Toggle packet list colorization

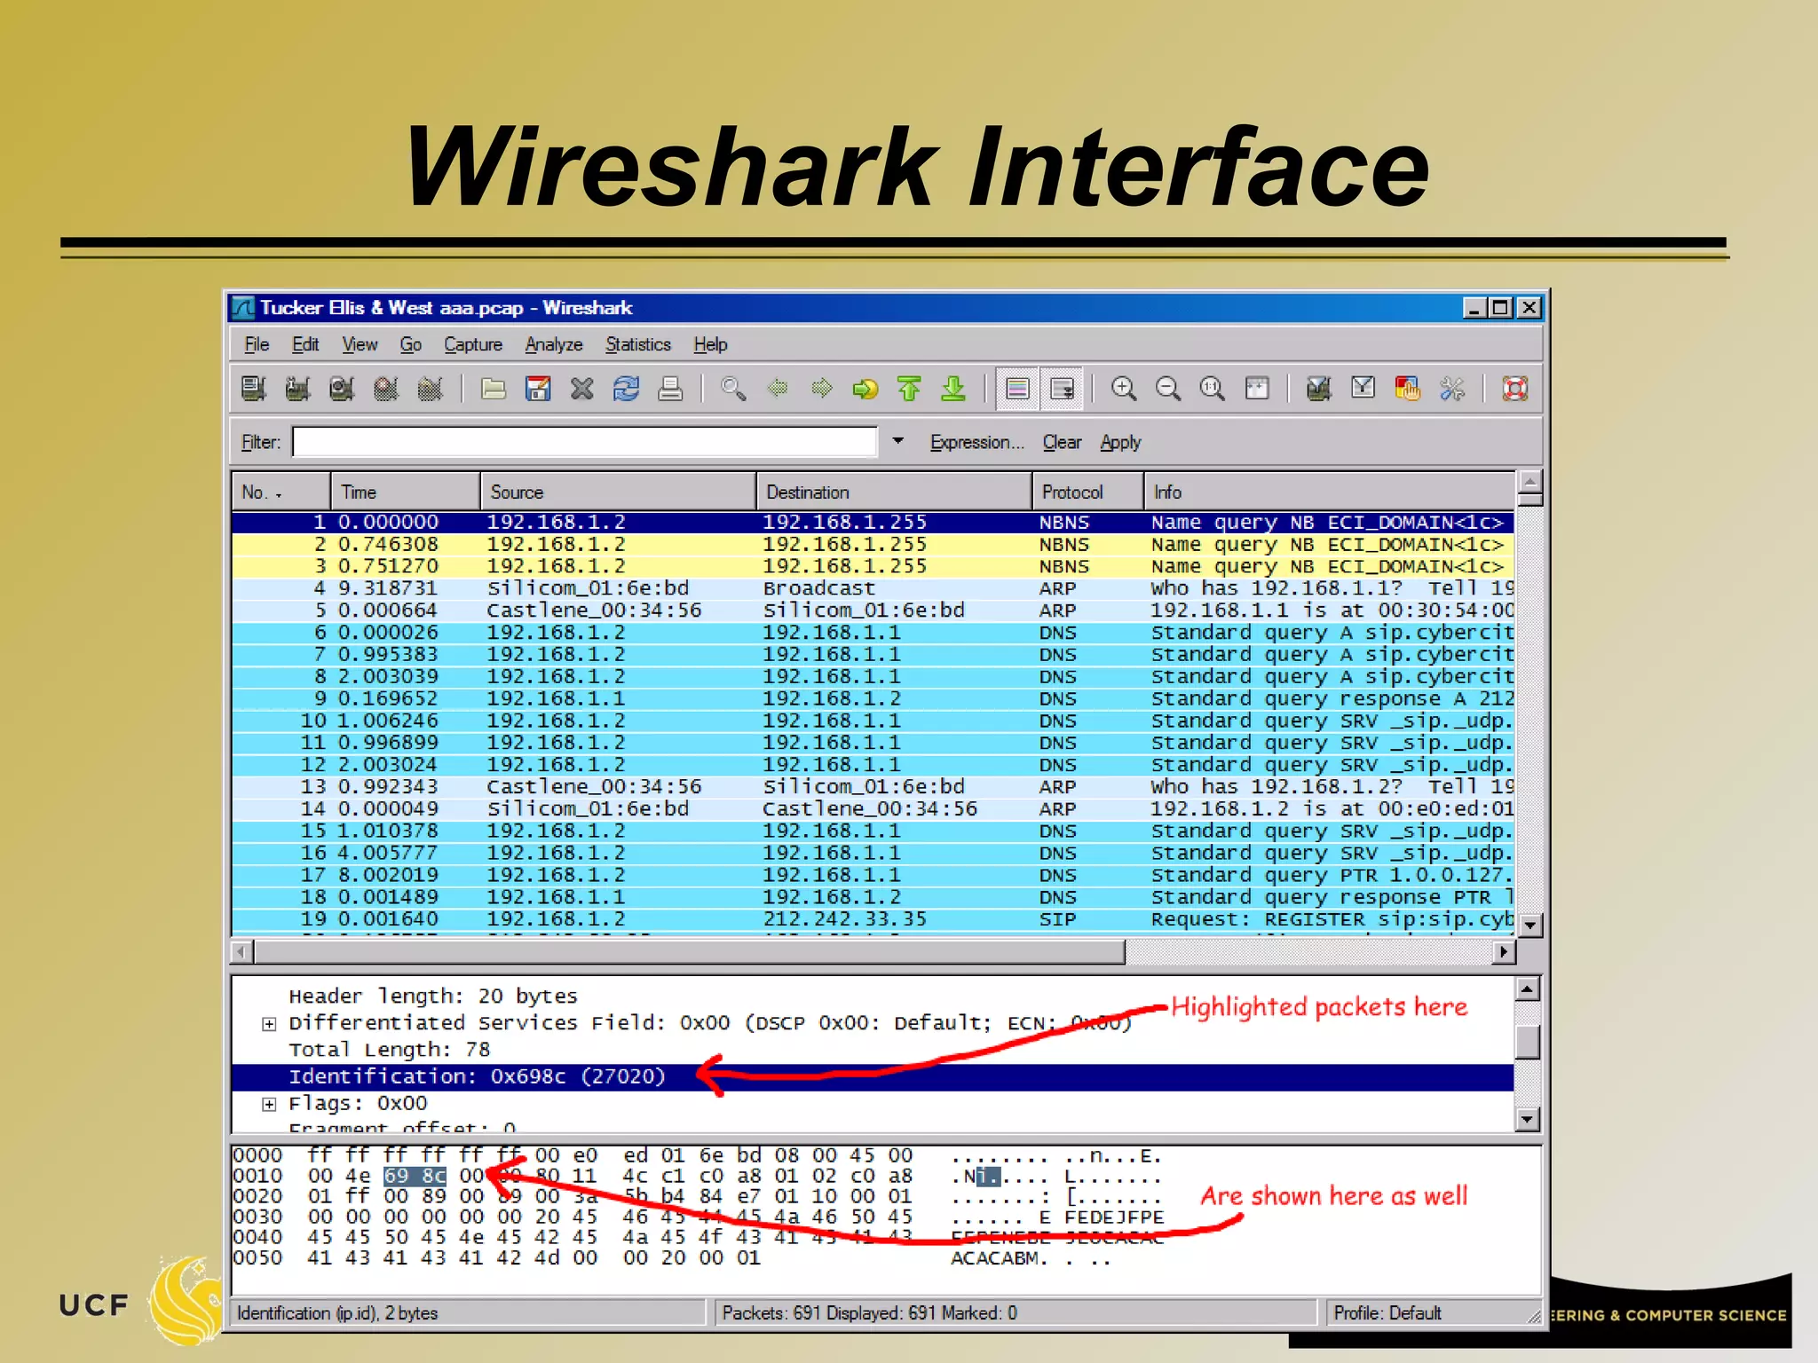click(x=1017, y=389)
